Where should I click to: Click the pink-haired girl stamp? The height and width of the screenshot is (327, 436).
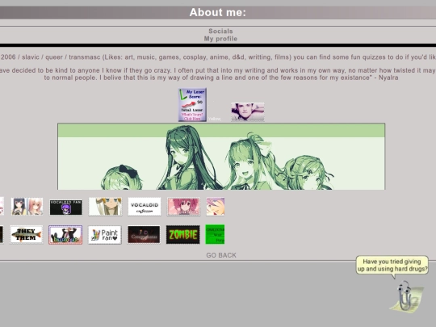coord(183,207)
